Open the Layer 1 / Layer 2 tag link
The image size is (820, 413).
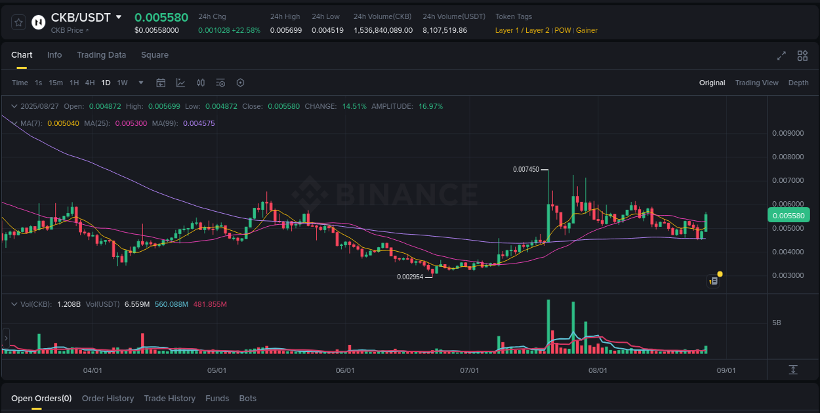[522, 30]
